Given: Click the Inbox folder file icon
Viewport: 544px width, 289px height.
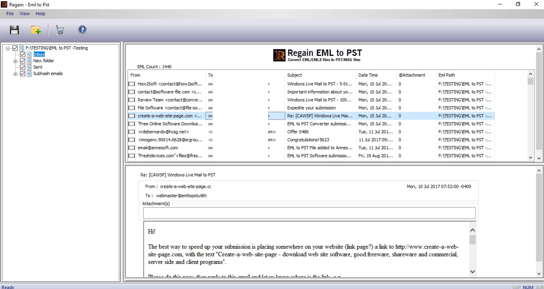Looking at the screenshot, I should 29,54.
